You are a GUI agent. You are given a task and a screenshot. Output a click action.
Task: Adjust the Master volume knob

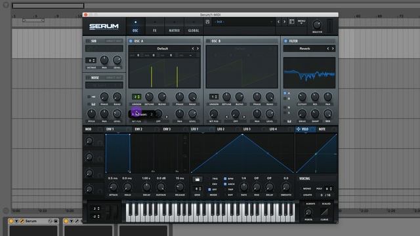click(x=317, y=25)
